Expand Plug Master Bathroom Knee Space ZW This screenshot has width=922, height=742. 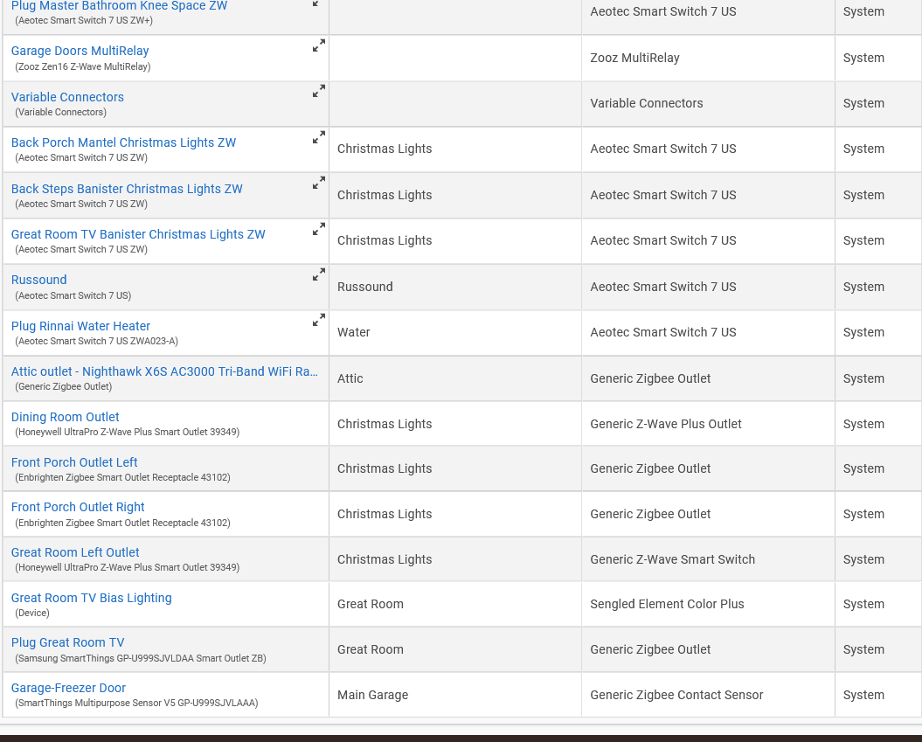[314, 5]
